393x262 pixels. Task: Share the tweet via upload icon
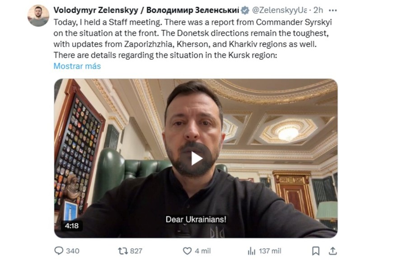pyautogui.click(x=332, y=251)
